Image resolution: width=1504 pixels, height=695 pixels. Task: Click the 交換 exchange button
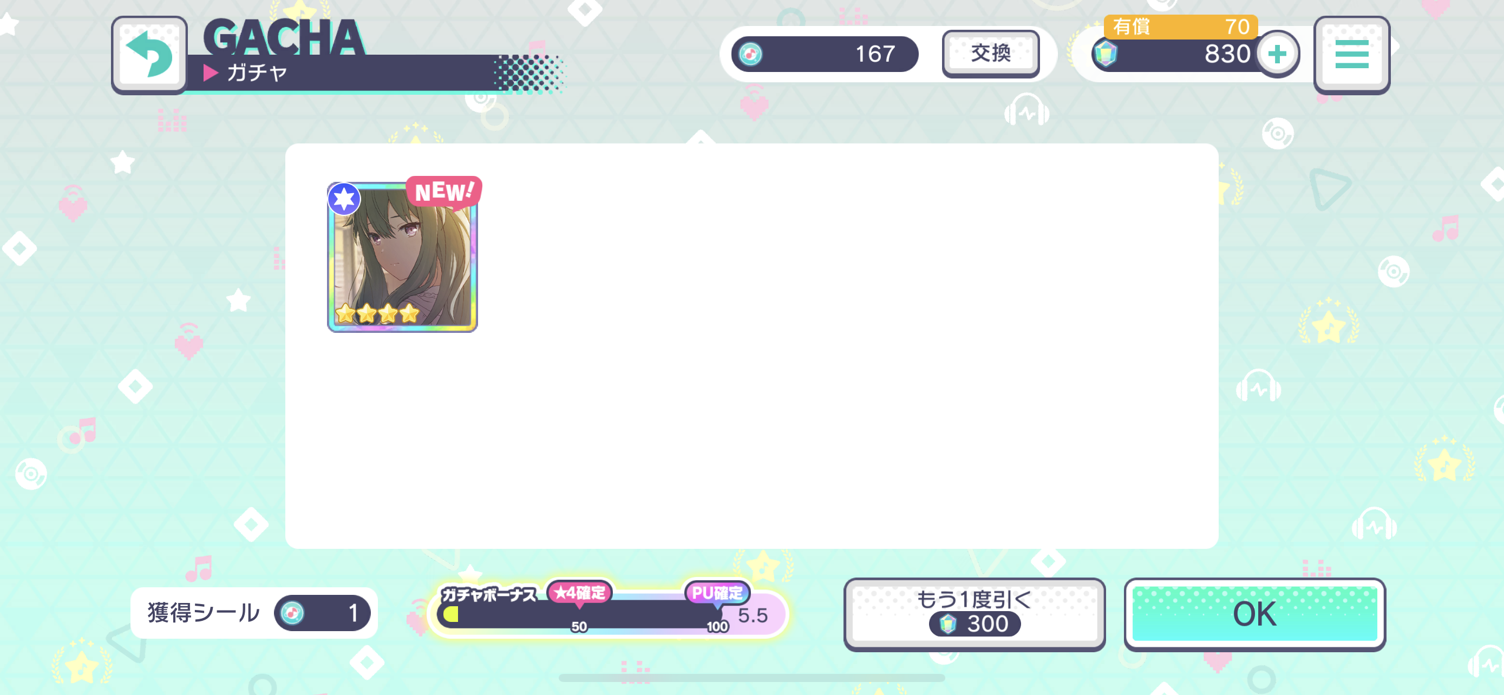pos(990,53)
